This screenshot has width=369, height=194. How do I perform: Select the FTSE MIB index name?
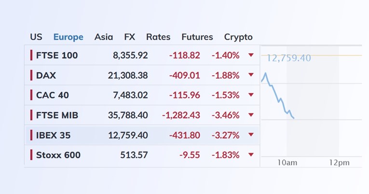[x=57, y=115]
